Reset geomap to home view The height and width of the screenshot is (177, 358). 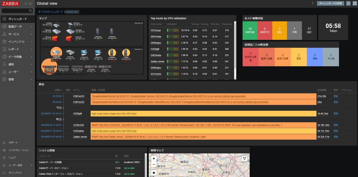tap(154, 173)
